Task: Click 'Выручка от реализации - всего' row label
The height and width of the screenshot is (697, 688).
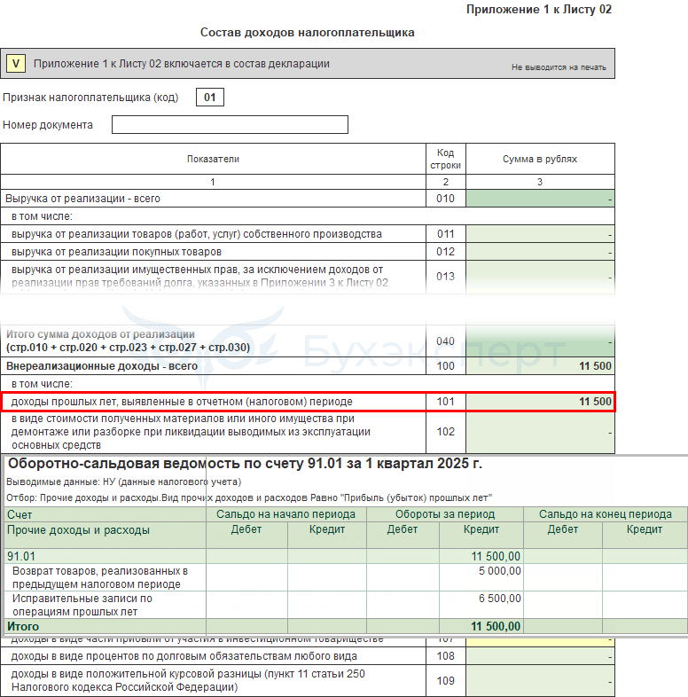Action: (82, 199)
